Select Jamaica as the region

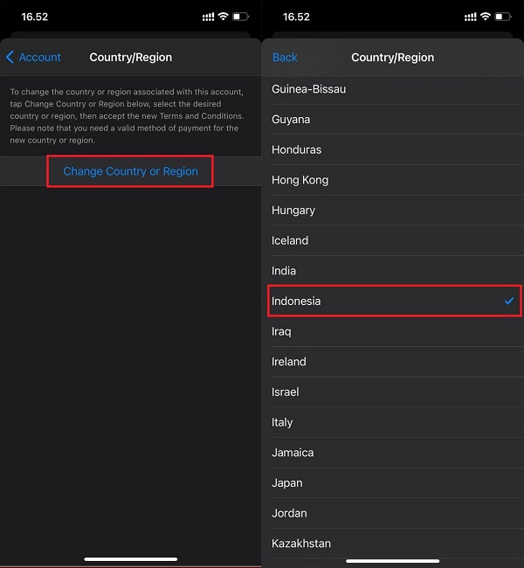[x=293, y=453]
